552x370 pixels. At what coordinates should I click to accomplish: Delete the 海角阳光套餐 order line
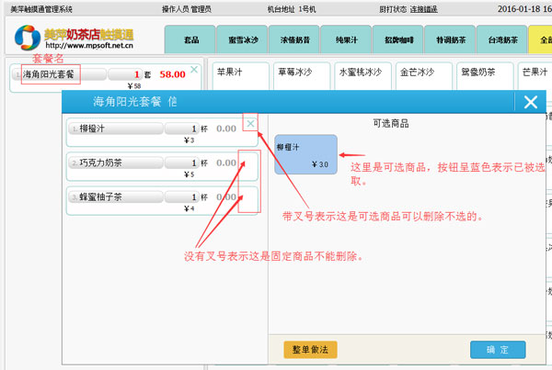pyautogui.click(x=193, y=69)
